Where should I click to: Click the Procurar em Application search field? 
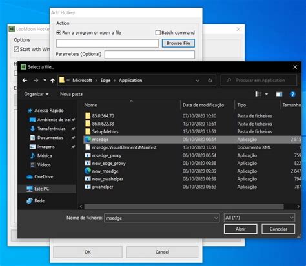pyautogui.click(x=259, y=81)
